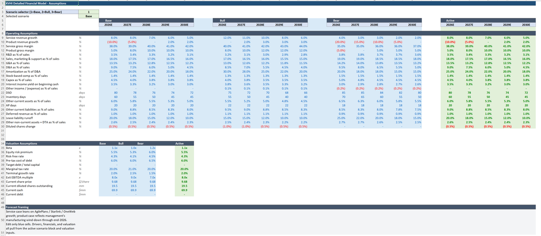This screenshot has height=236, width=541.
Task: Click 'Other current assets as % of sales'
Action: click(28, 100)
